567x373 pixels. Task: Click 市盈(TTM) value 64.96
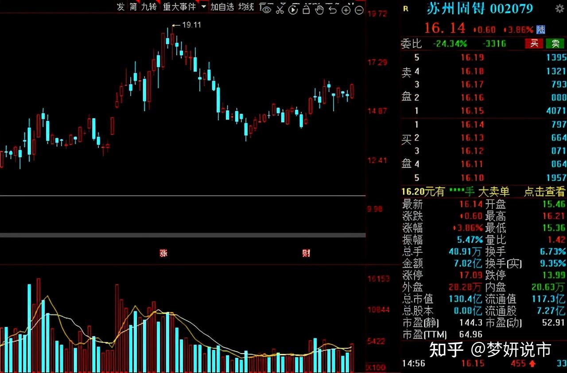(471, 334)
